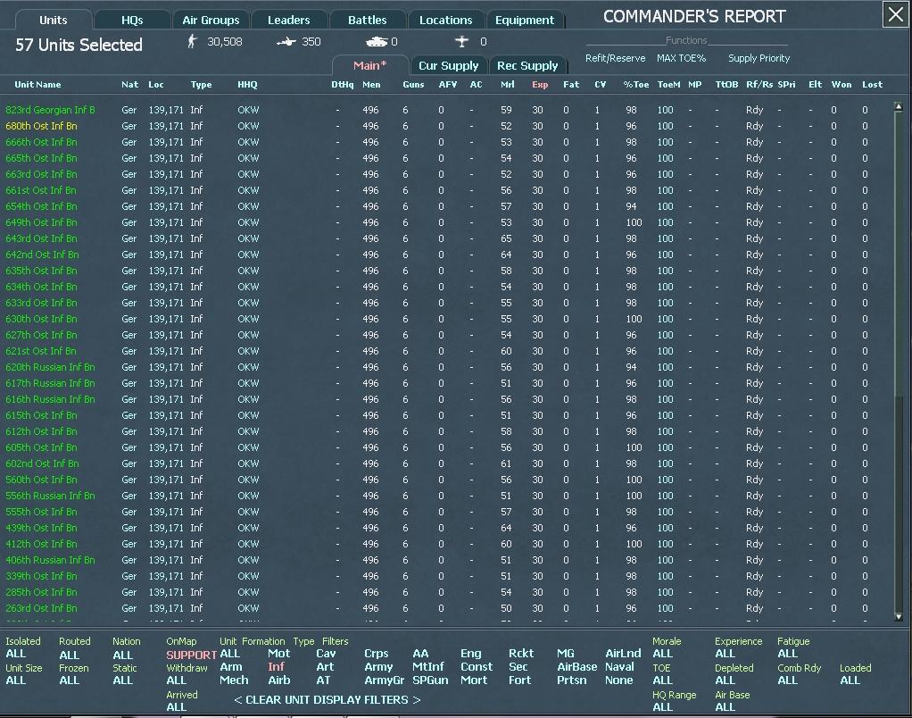The height and width of the screenshot is (718, 912).
Task: Close the Commander's Report window
Action: point(896,14)
